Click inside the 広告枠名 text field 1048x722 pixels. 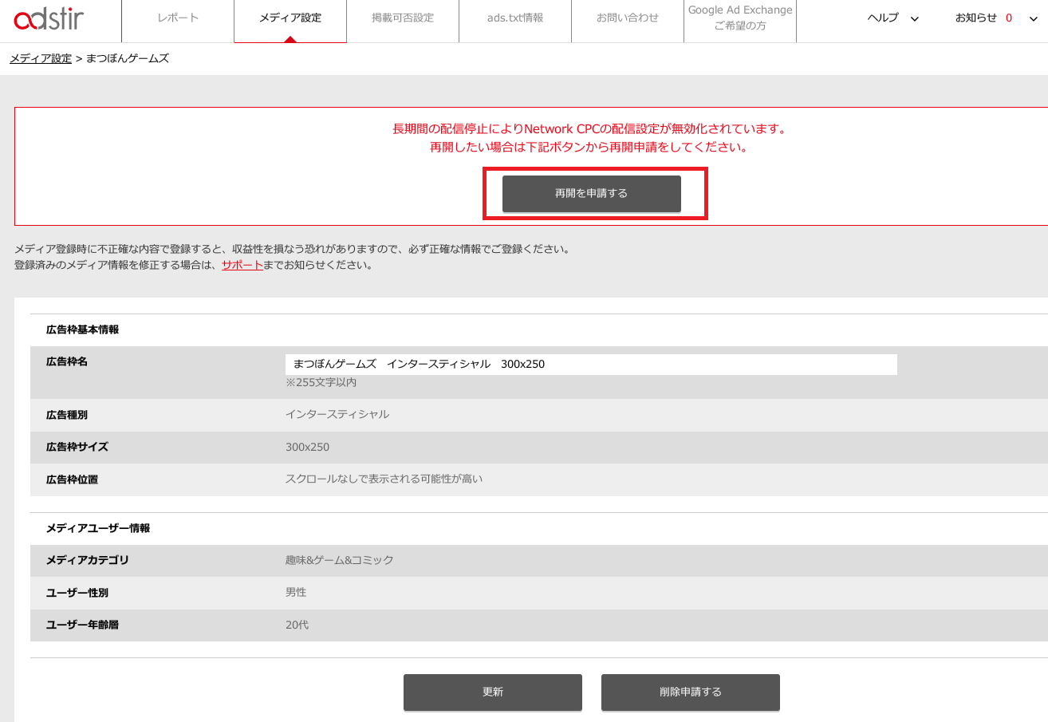click(x=592, y=364)
